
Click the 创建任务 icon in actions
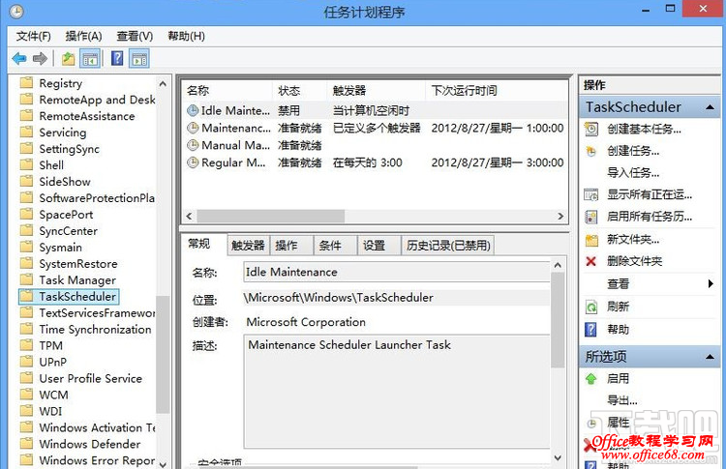591,151
